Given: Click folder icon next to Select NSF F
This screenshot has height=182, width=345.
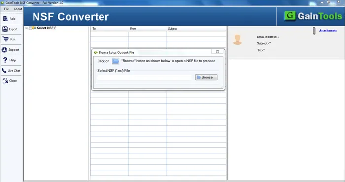Looking at the screenshot, I should pyautogui.click(x=34, y=28).
